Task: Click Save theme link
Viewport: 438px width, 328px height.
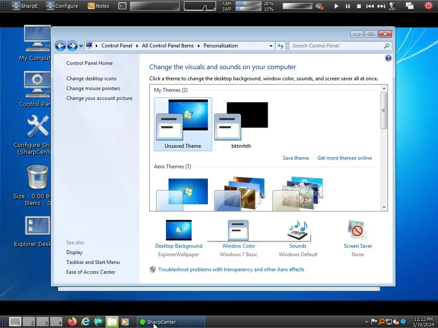Action: tap(296, 158)
